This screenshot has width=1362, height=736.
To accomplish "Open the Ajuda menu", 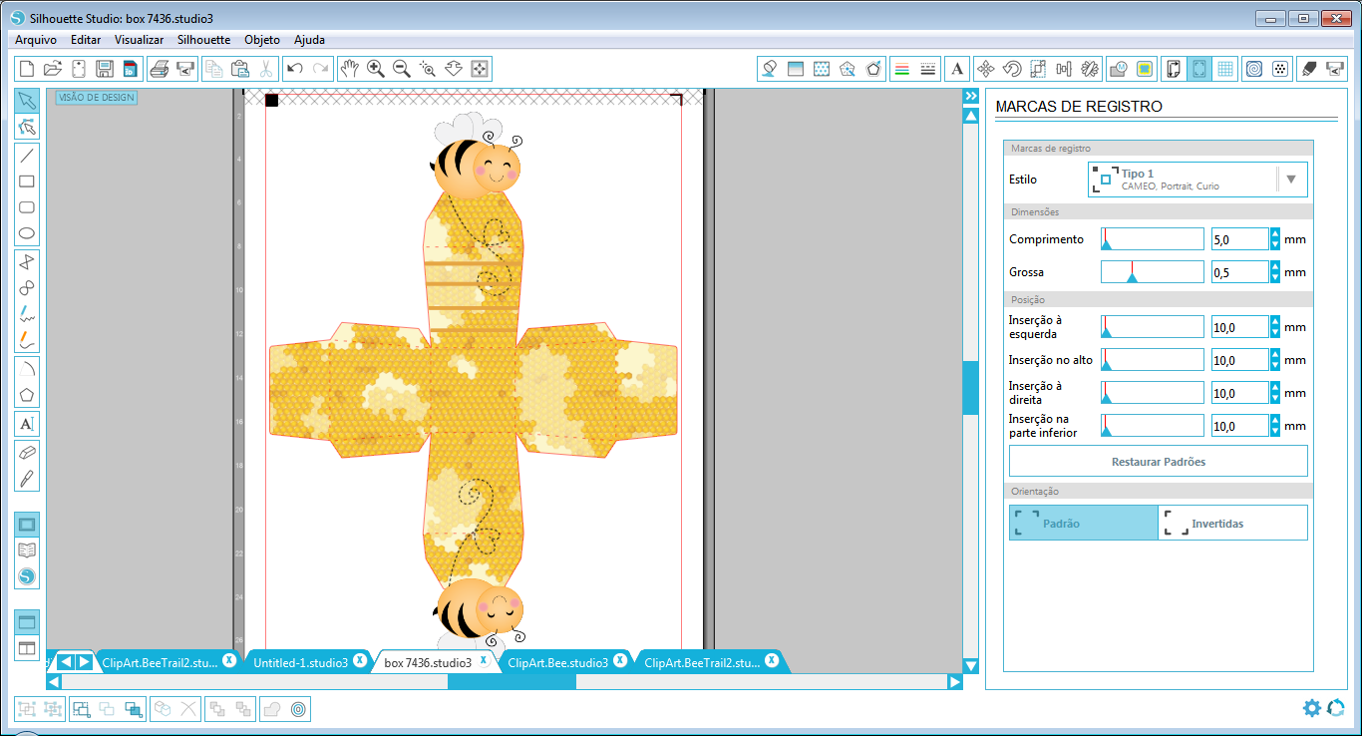I will pyautogui.click(x=309, y=40).
